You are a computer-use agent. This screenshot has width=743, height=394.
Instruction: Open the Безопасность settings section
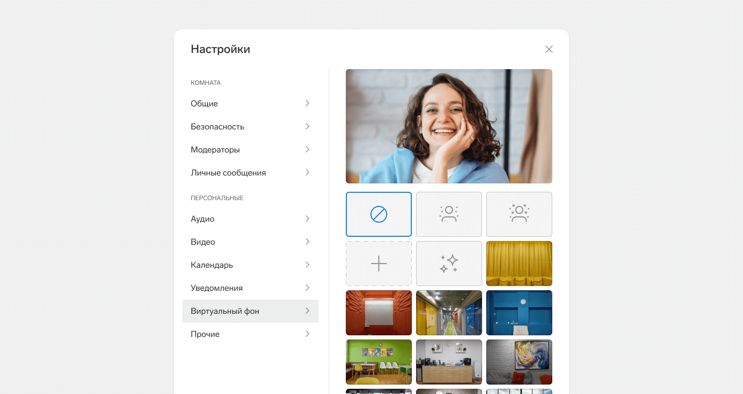[250, 127]
